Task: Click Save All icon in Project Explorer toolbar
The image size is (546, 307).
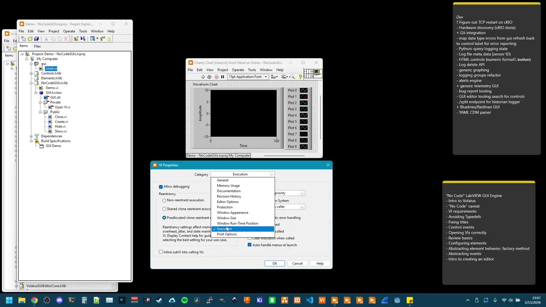Action: (x=36, y=39)
